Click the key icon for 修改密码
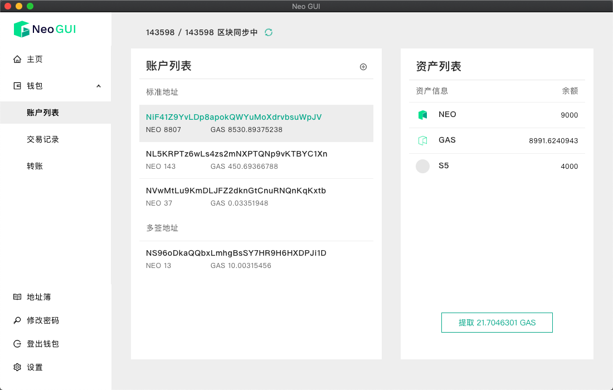Screen dimensions: 613x390 coord(17,320)
